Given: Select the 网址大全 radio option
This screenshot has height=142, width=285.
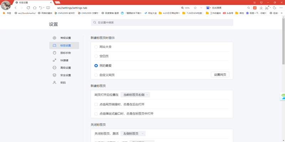Looking at the screenshot, I should click(96, 47).
